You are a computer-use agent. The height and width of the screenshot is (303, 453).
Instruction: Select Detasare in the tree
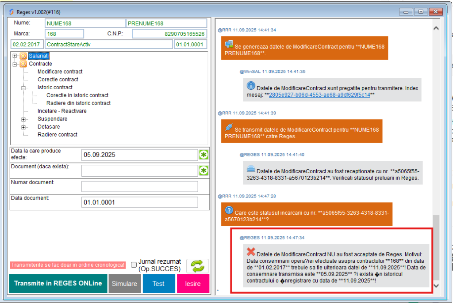point(49,127)
